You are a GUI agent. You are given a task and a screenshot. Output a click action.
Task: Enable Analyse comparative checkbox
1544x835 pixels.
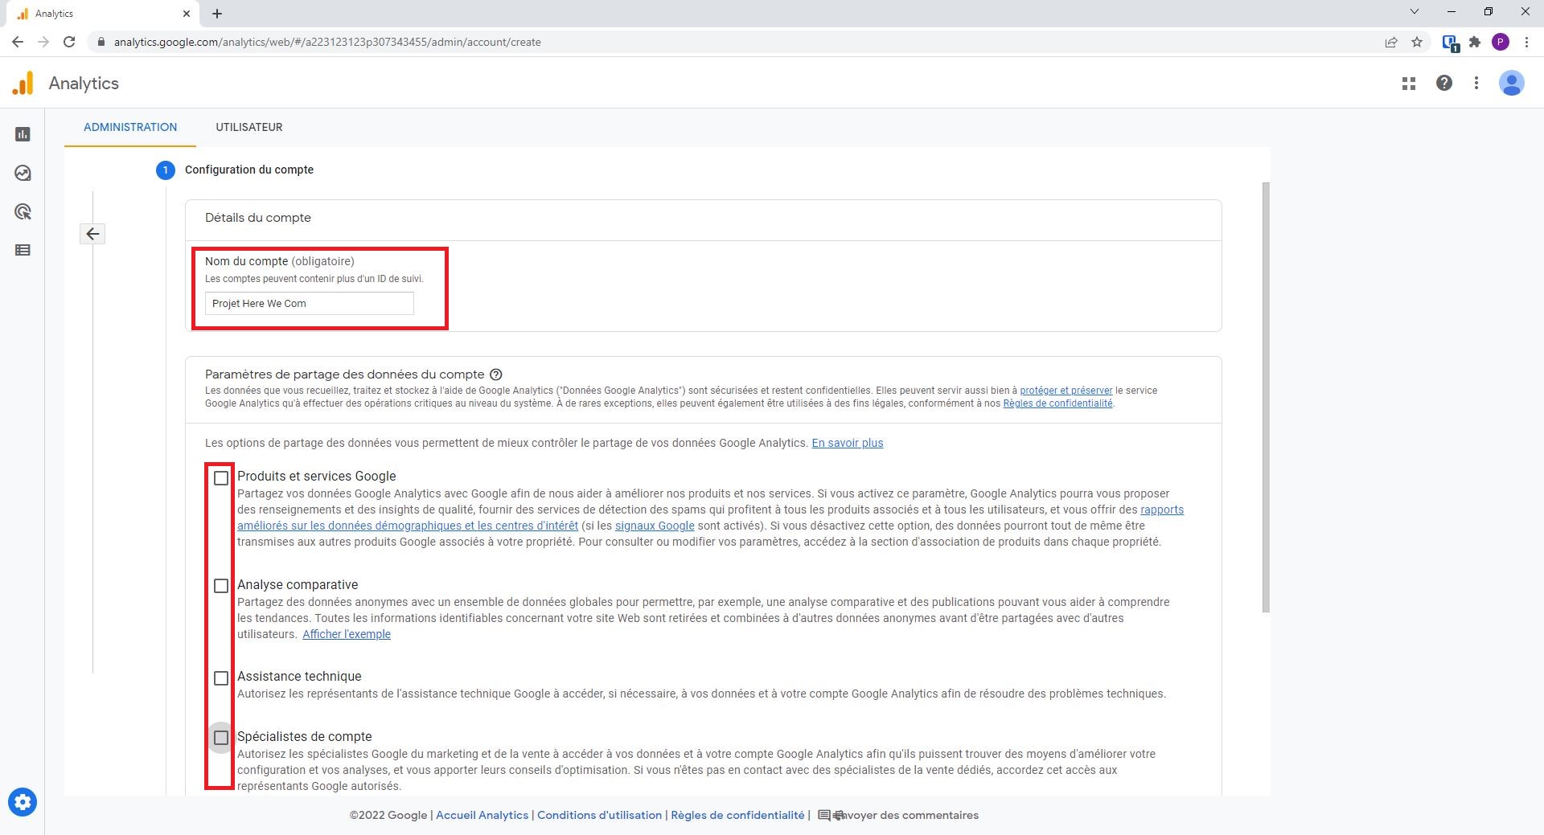point(221,586)
